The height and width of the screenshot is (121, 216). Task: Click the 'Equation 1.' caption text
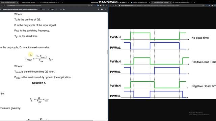[x=39, y=83]
